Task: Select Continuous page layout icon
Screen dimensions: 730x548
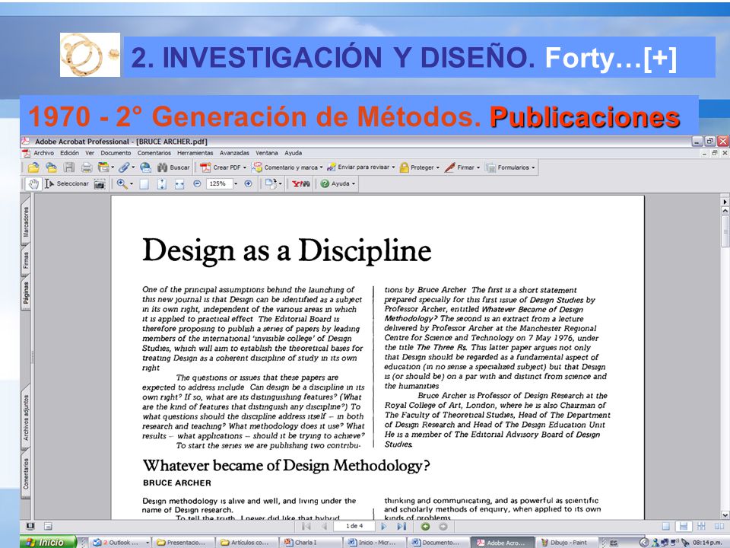Action: pyautogui.click(x=683, y=526)
